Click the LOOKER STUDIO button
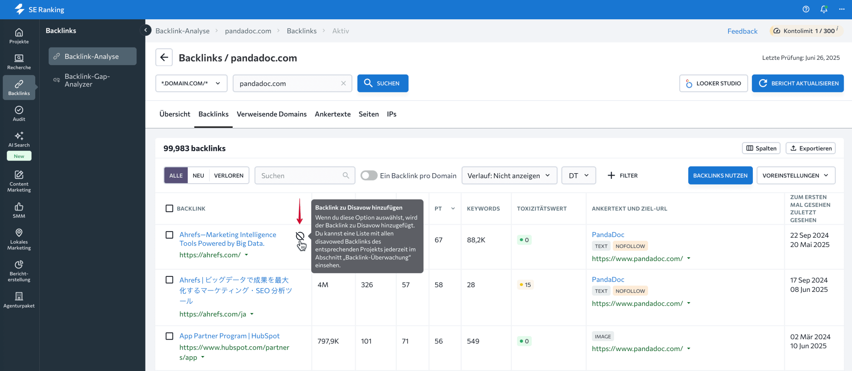Viewport: 852px width, 371px height. click(714, 83)
